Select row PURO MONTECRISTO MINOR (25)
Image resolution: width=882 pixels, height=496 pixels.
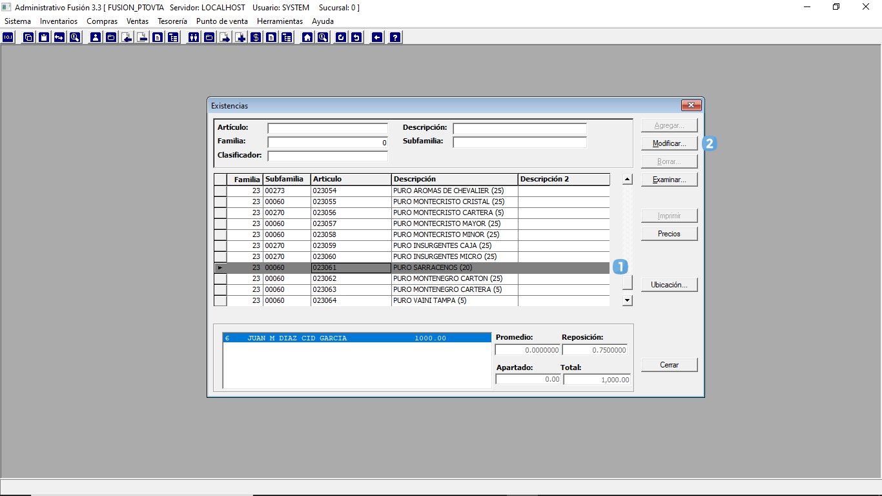pyautogui.click(x=412, y=234)
